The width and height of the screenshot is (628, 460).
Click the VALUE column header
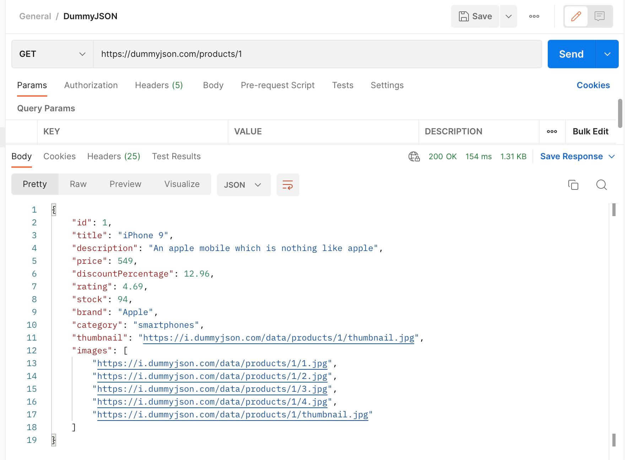tap(248, 132)
